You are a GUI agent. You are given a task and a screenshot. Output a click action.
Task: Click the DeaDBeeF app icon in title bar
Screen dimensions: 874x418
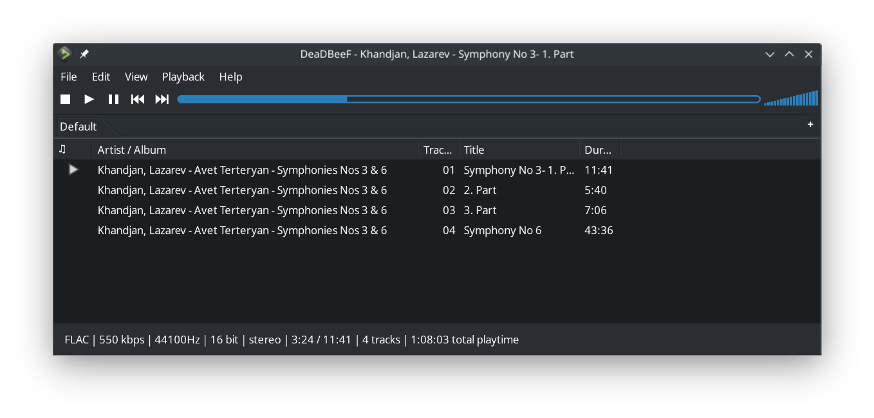click(64, 54)
